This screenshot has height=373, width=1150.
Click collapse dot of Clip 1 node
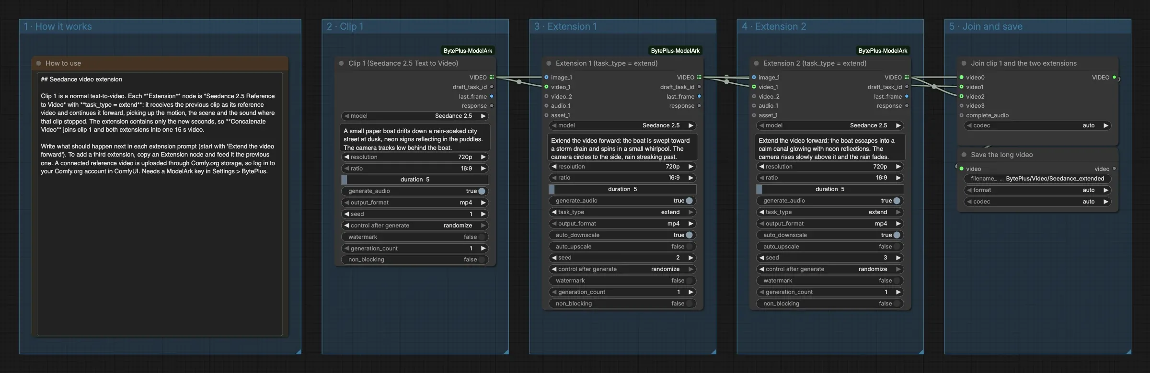click(341, 63)
